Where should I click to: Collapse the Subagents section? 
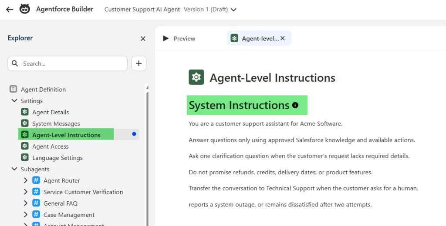14,169
